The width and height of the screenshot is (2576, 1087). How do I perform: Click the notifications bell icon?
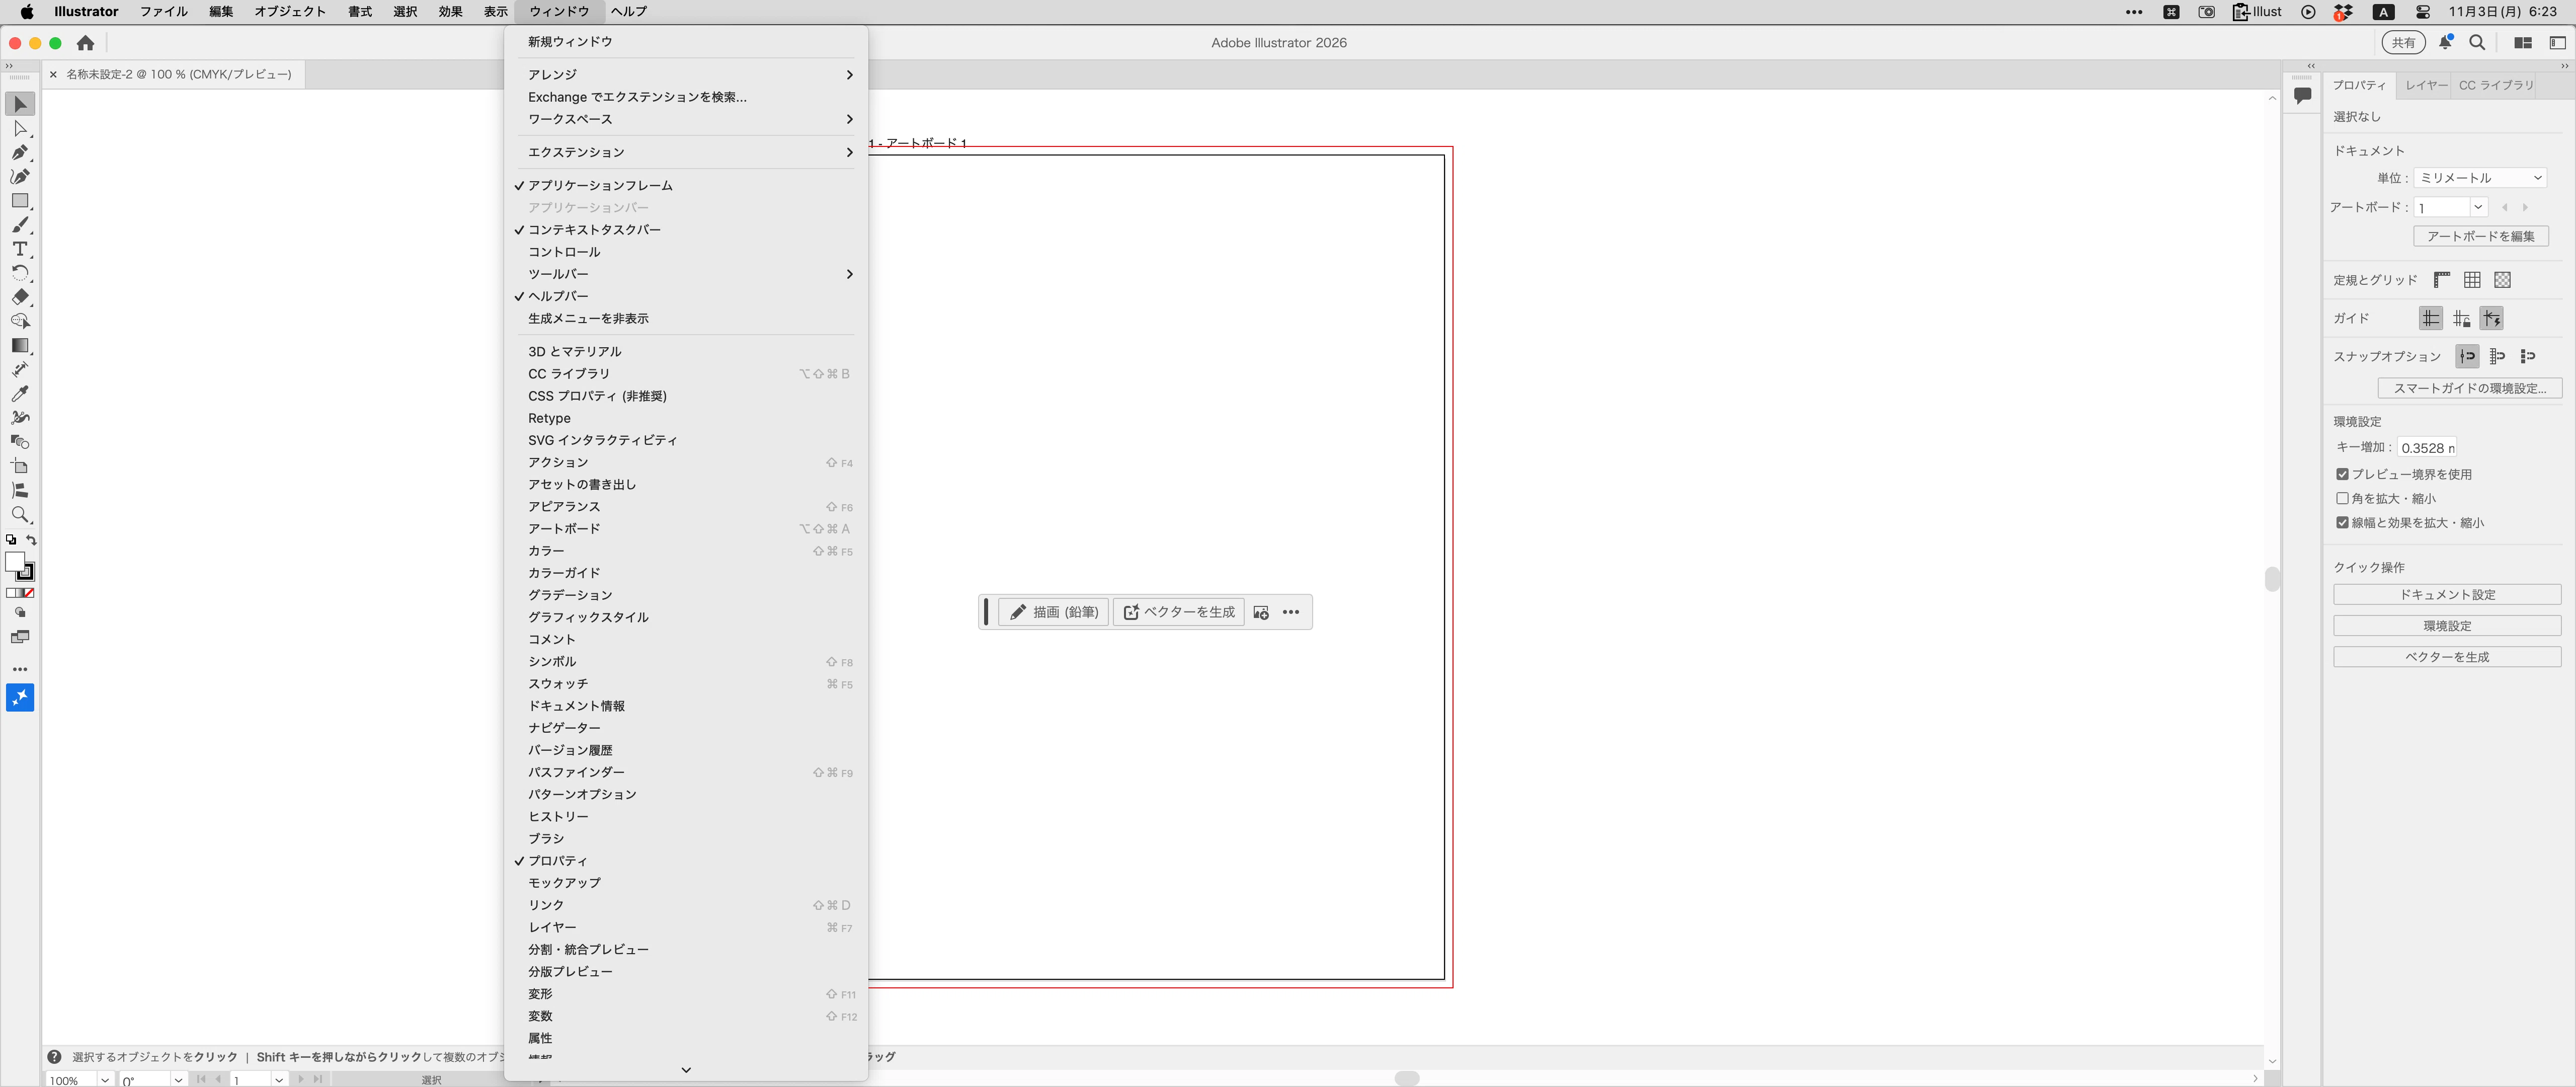(2445, 43)
